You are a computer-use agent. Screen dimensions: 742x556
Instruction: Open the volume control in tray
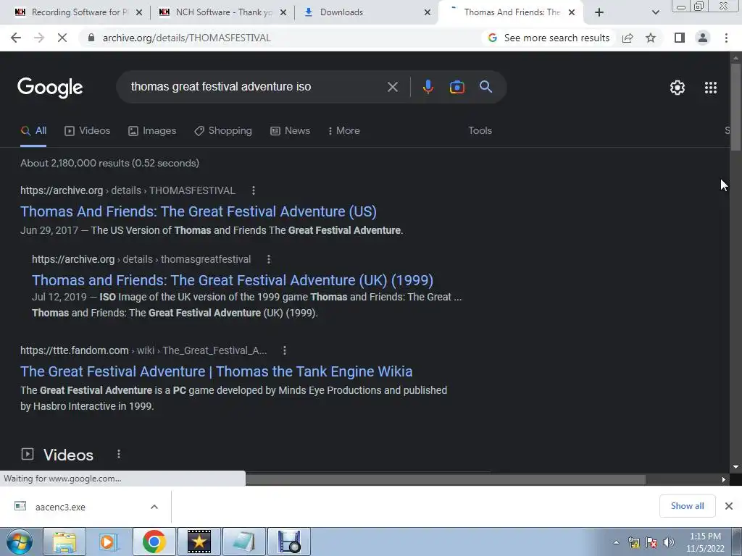(x=669, y=542)
